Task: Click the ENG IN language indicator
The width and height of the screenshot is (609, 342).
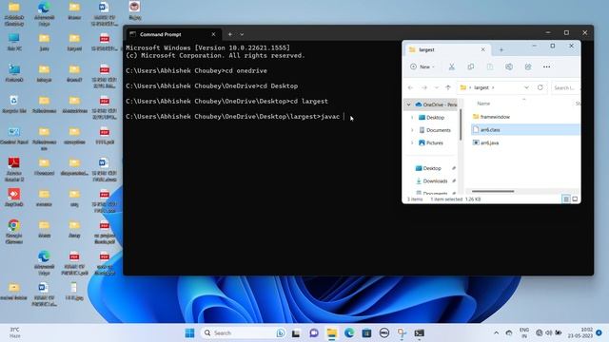Action: pyautogui.click(x=524, y=332)
